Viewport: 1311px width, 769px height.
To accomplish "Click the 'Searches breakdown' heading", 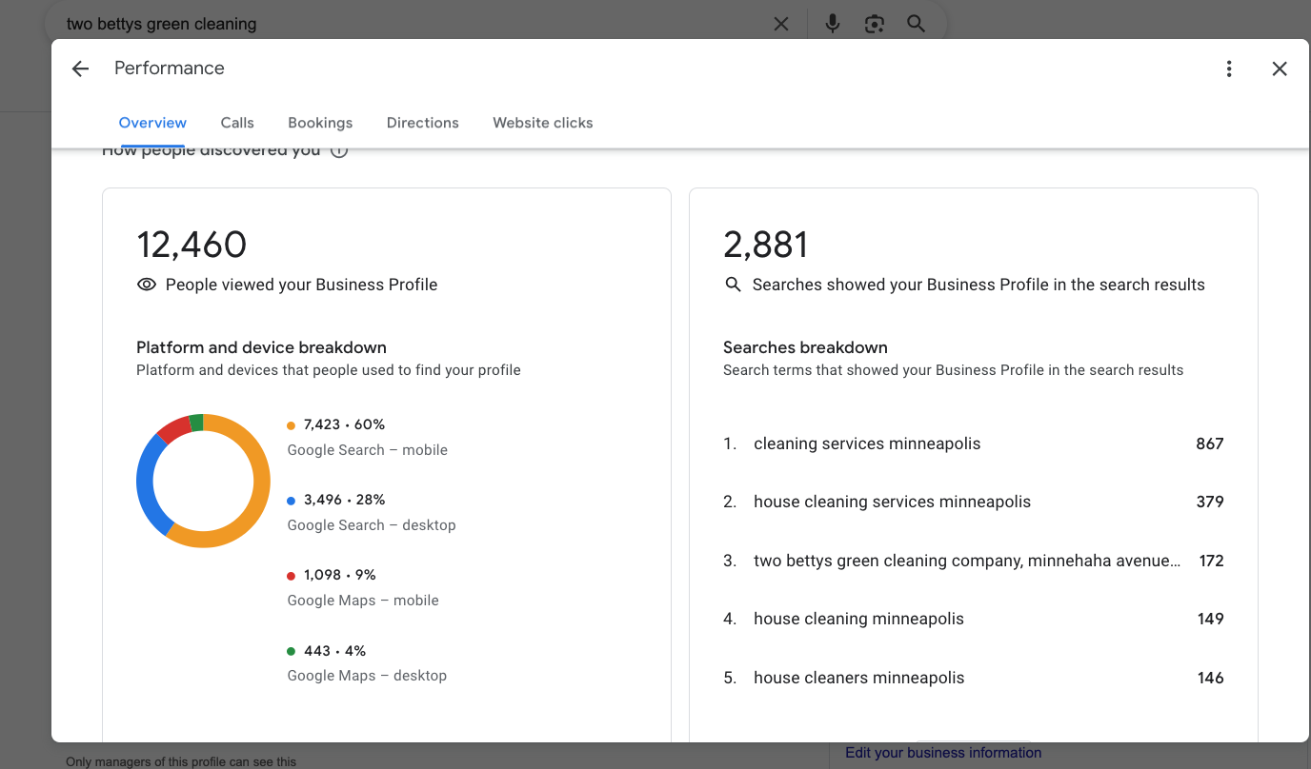I will [x=805, y=347].
